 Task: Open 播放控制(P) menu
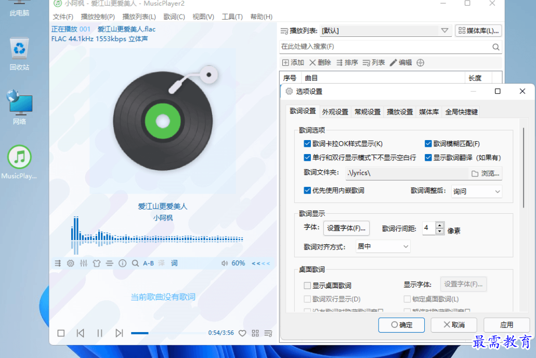[98, 17]
